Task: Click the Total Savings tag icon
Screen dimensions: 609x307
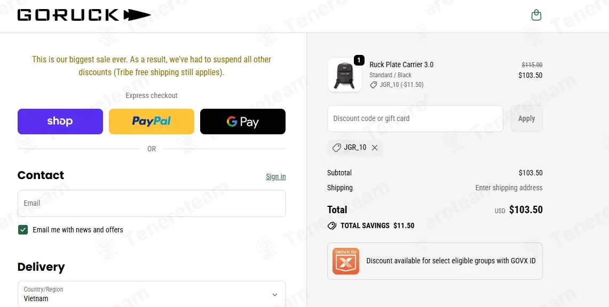Action: click(x=332, y=226)
